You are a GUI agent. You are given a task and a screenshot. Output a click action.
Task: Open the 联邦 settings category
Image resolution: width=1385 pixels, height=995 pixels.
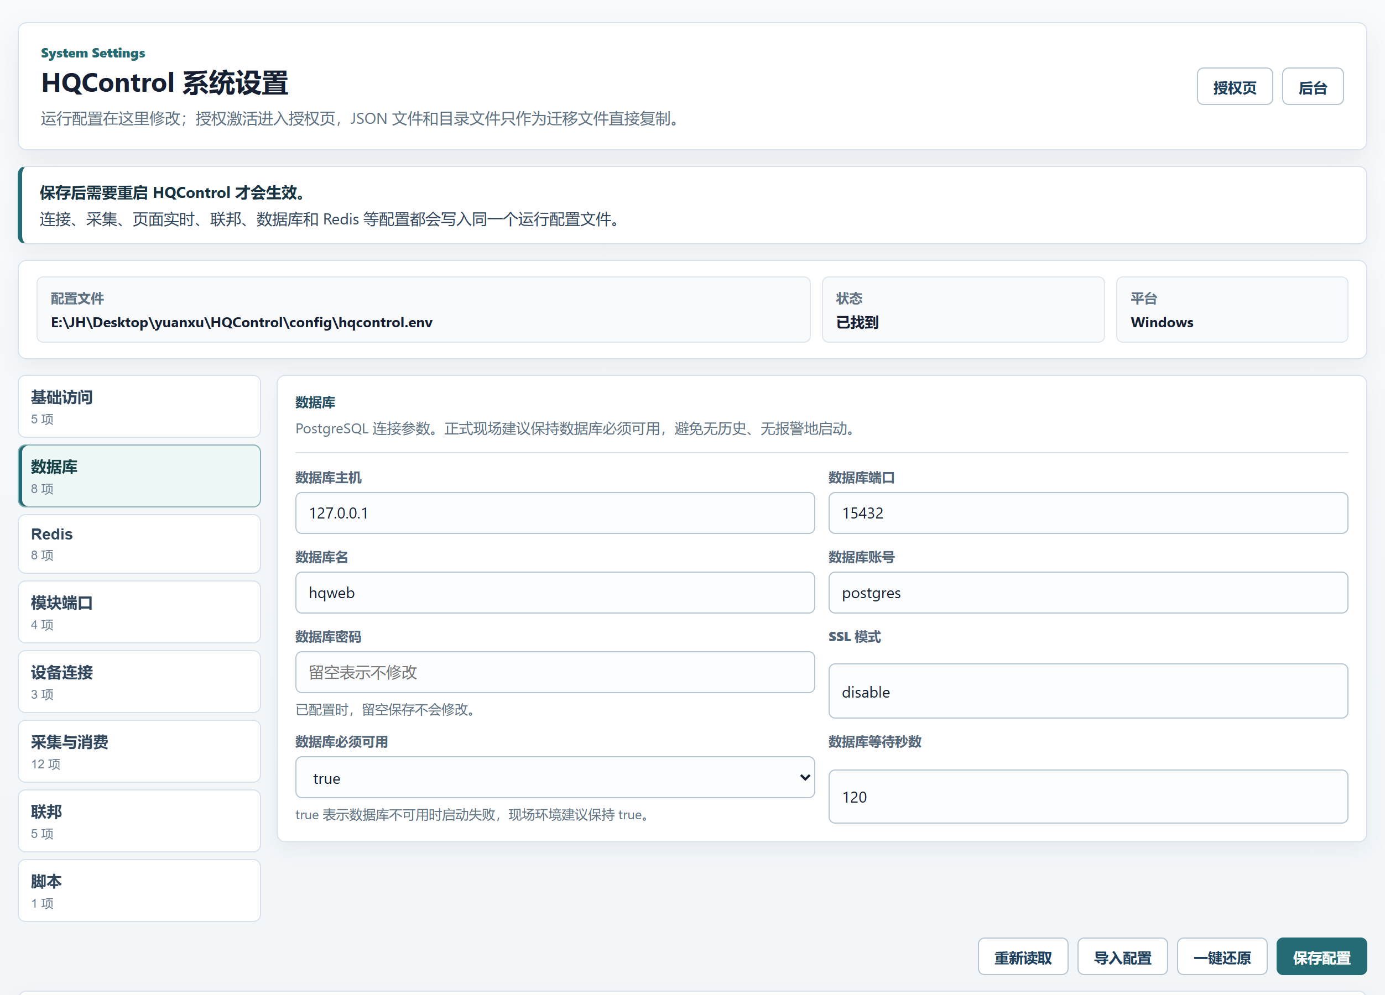pos(140,821)
